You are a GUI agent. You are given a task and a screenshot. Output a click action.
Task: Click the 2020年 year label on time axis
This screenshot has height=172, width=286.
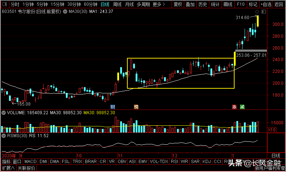coord(9,156)
